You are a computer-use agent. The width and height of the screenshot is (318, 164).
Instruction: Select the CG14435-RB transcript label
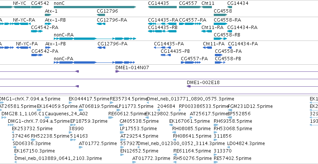(x=163, y=27)
